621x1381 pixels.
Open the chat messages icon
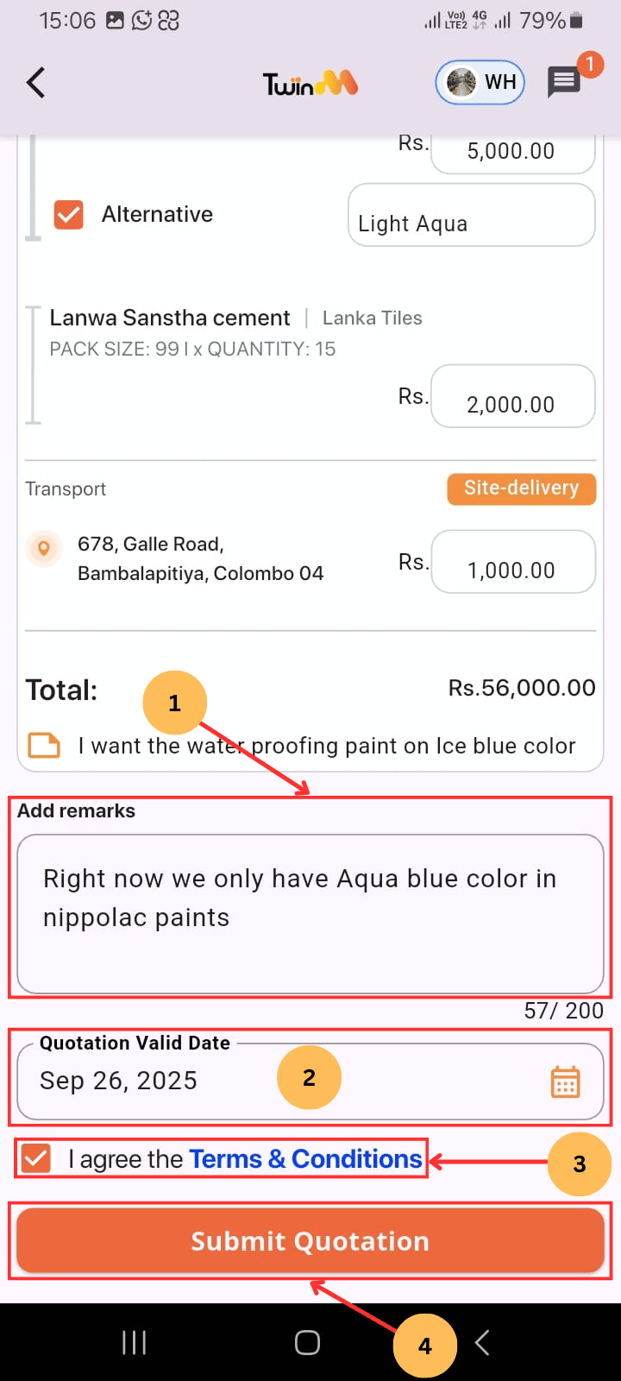(x=564, y=83)
